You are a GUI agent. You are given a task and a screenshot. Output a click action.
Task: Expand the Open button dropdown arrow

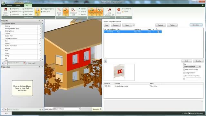tap(134, 25)
